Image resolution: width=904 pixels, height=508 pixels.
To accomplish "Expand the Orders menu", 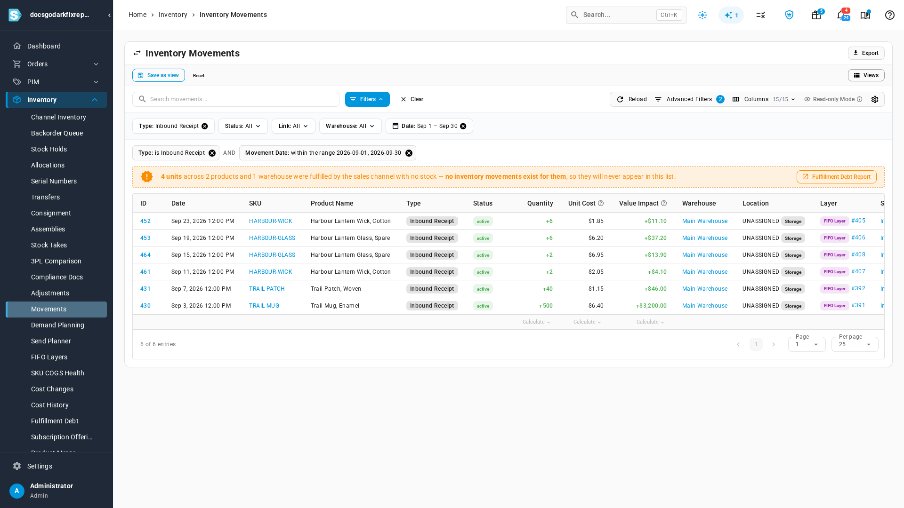I will (x=56, y=64).
